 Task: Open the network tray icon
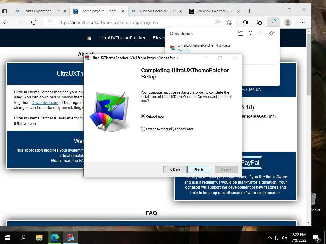[x=277, y=238]
